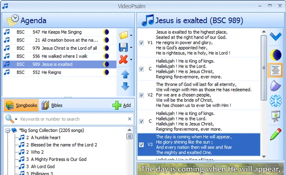286x175 pixels.
Task: Click the presentation board icon
Action: pyautogui.click(x=275, y=117)
